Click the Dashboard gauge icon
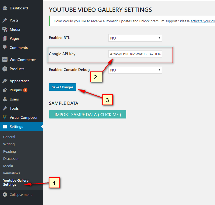Screen dimensions: 215x205 point(5,8)
